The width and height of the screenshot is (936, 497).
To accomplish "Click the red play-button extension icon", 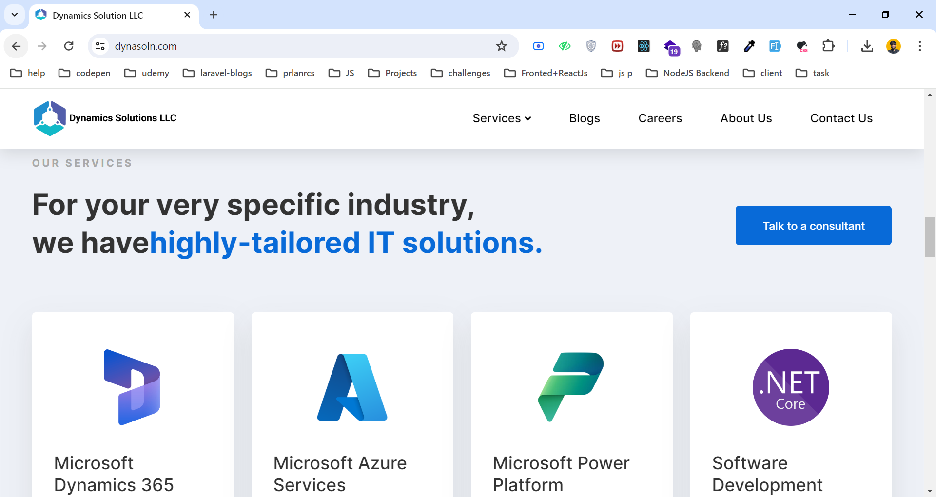I will tap(617, 46).
